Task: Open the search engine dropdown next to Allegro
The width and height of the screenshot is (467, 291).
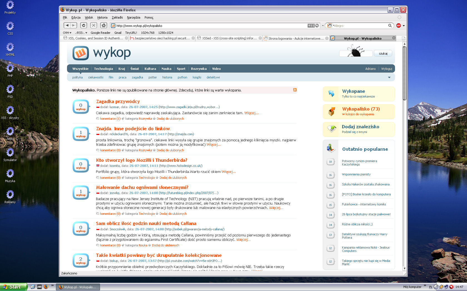Action: click(330, 26)
